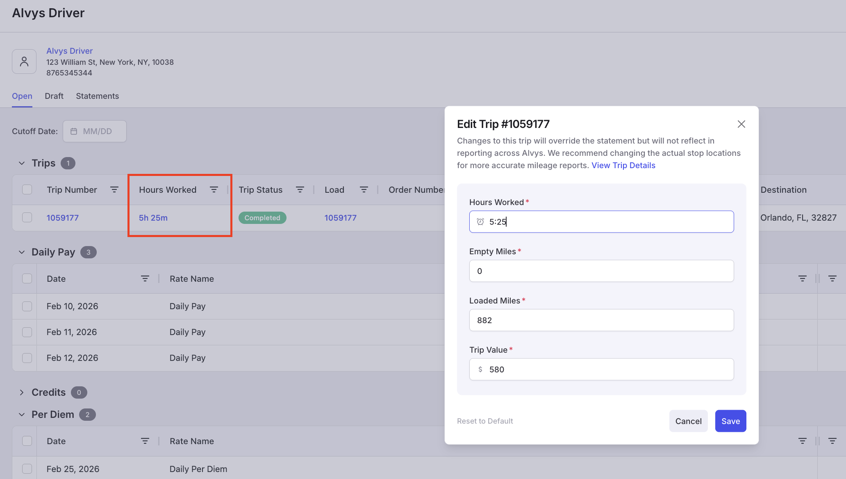This screenshot has width=846, height=479.
Task: Click the Cutoff Date MM/DD field
Action: click(x=94, y=131)
